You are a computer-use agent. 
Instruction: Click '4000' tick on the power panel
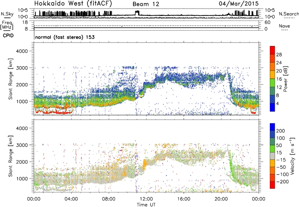[x=22, y=51]
